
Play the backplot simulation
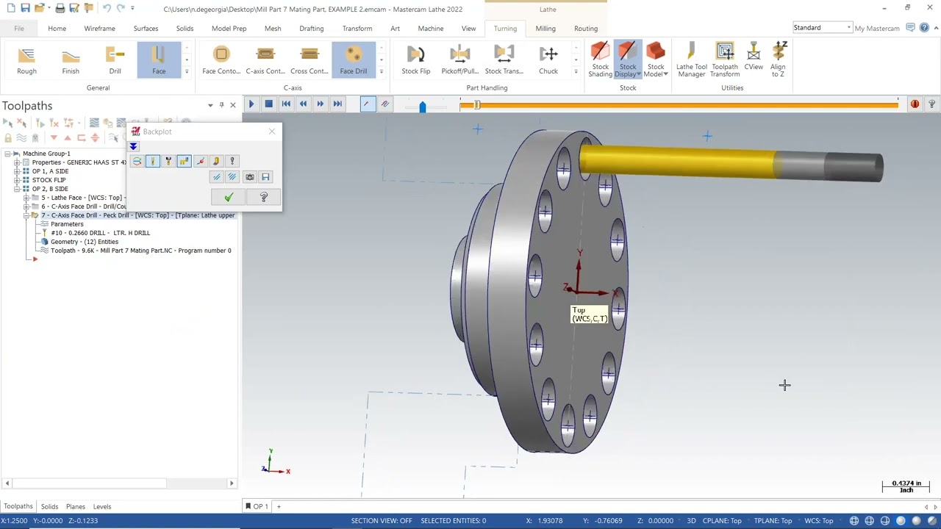251,104
